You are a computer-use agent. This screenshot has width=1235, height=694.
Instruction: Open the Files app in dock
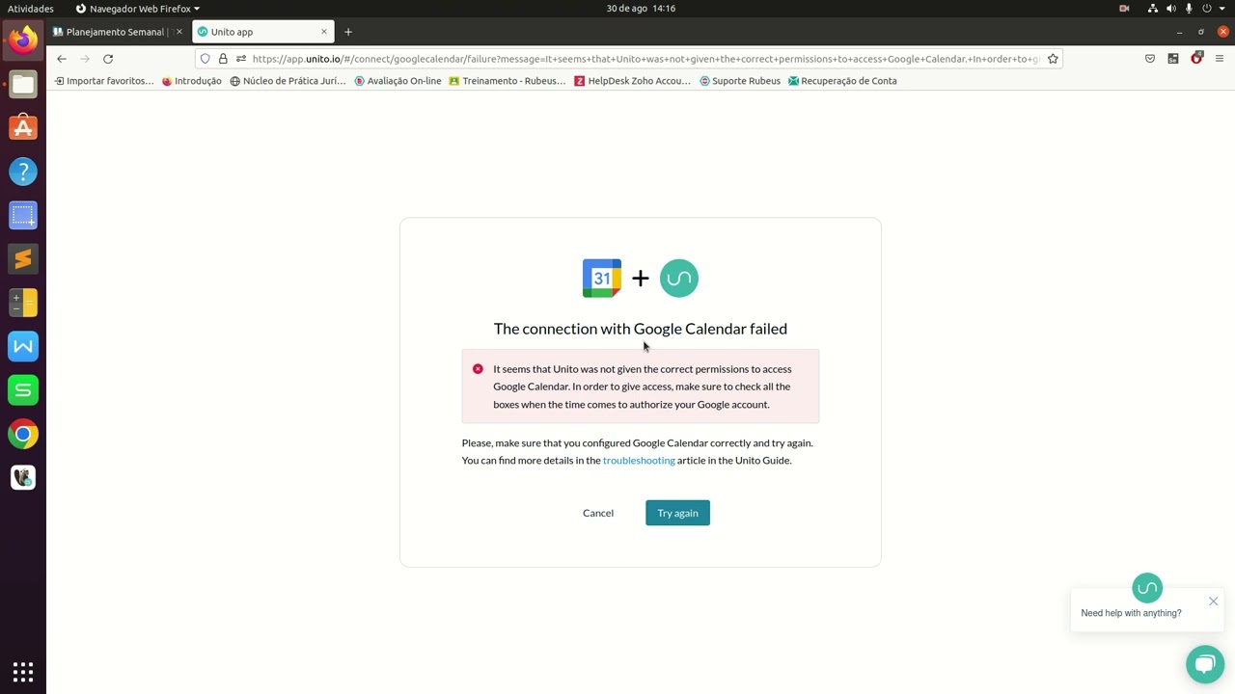coord(23,84)
